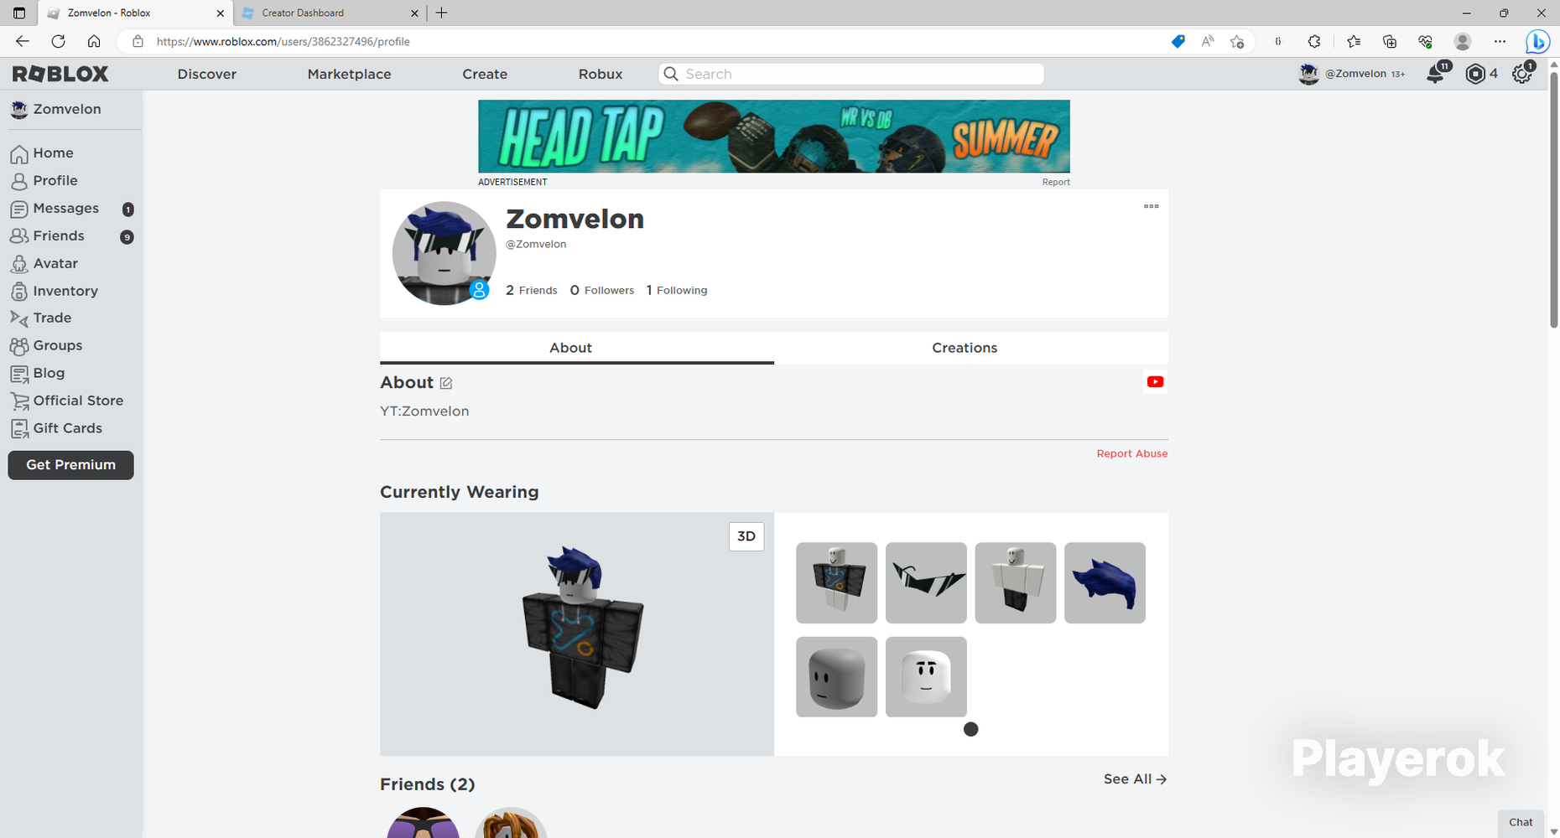This screenshot has width=1560, height=838.
Task: Open a new browser tab
Action: click(442, 13)
